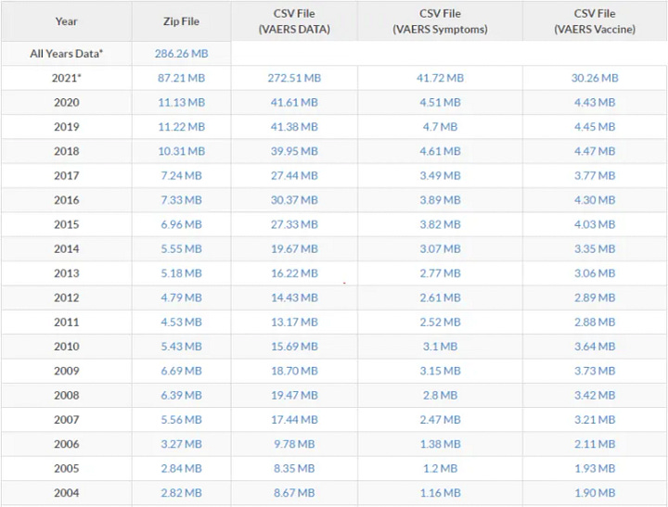Open the 2004 VAERS Vaccine CSV 1.90 MB
The width and height of the screenshot is (668, 507).
pos(595,493)
